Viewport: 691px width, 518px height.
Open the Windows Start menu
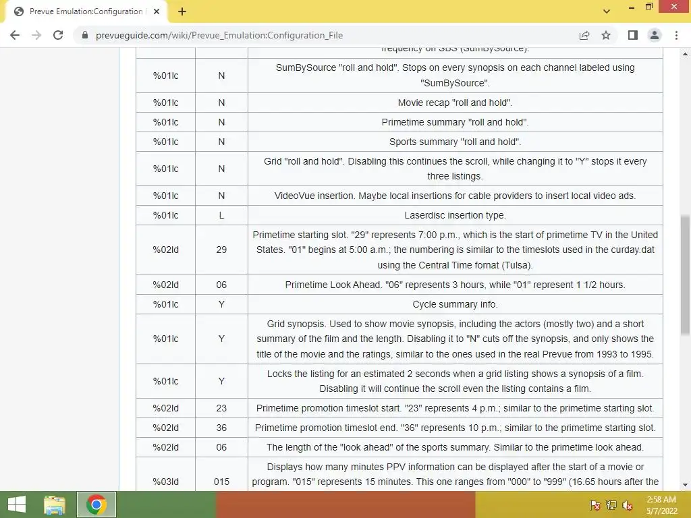tap(16, 505)
